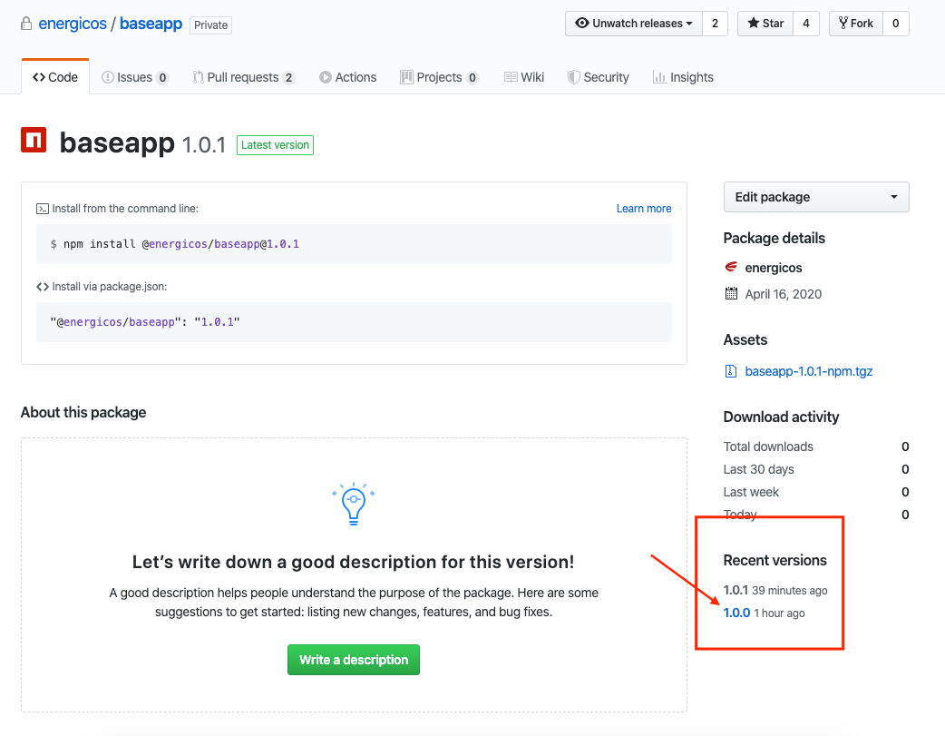This screenshot has width=945, height=736.
Task: Click the Actions tab play icon
Action: [326, 77]
